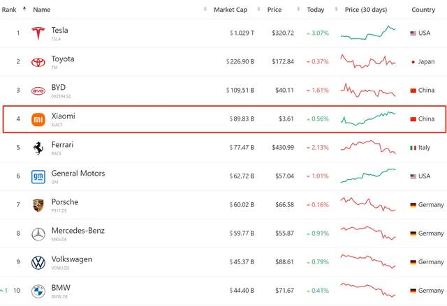
Task: Open the Porsche company name
Action: (65, 202)
